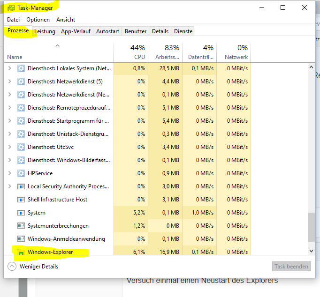
Task: Expand Diensthost: Windows-Bilderfassung row
Action: (x=9, y=160)
